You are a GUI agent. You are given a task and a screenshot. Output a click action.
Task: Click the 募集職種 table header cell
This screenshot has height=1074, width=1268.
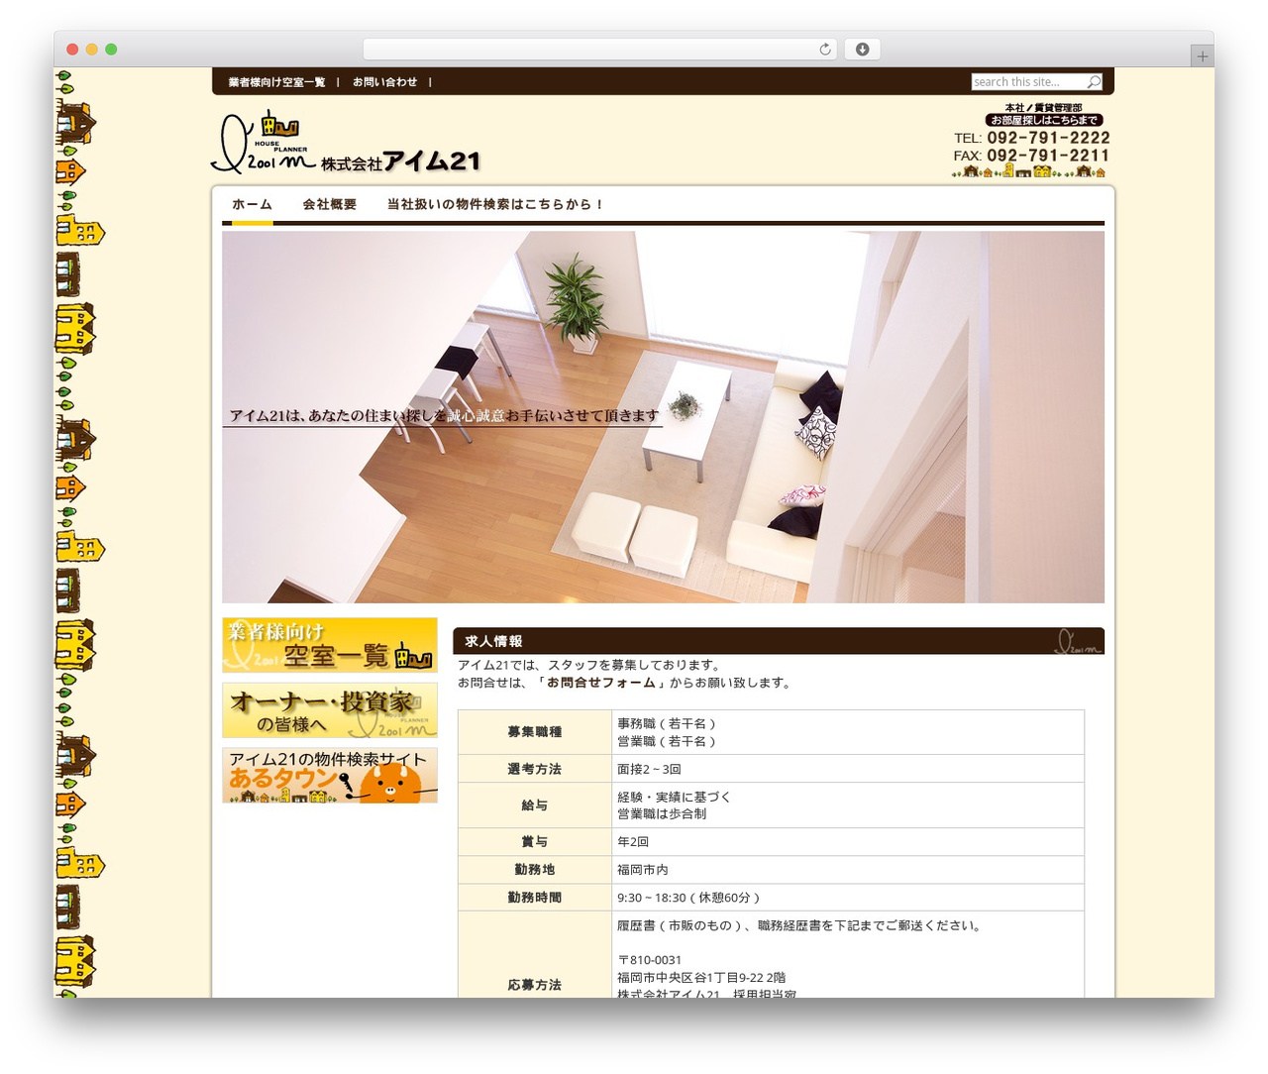point(535,732)
